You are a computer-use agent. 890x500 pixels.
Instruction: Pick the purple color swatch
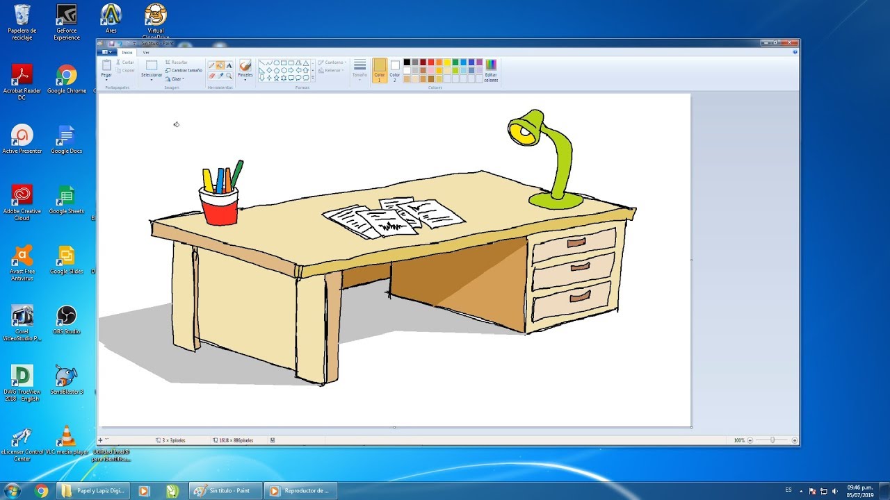(x=479, y=62)
